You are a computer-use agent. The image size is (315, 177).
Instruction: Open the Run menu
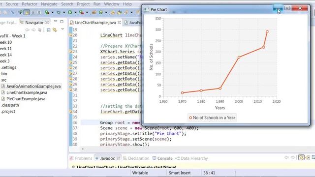pyautogui.click(x=97, y=4)
